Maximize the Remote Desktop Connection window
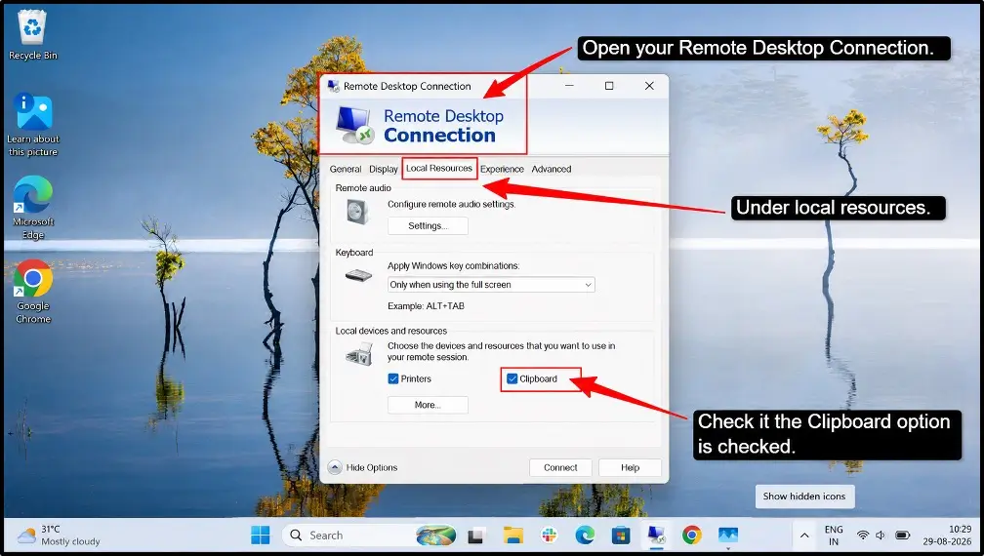Viewport: 984px width, 556px height. pos(609,86)
